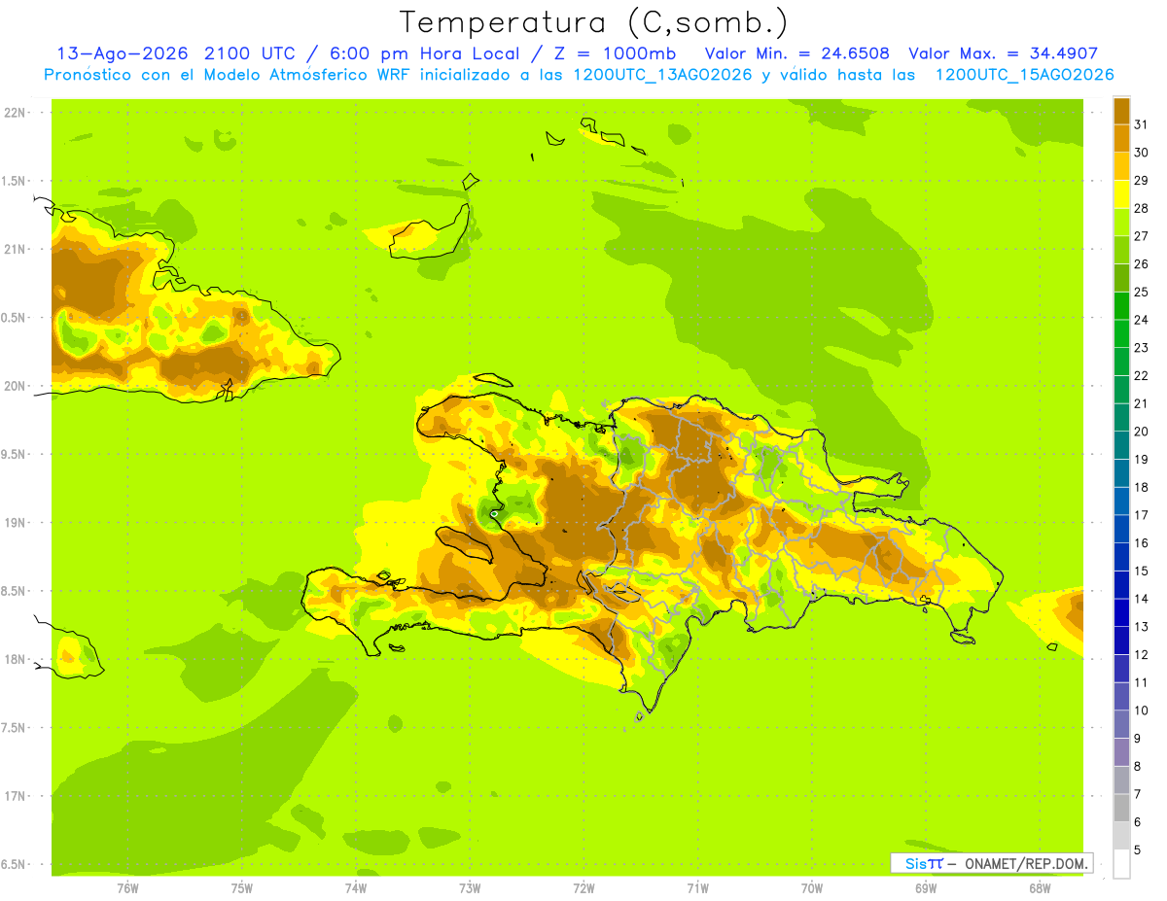Select the legend band between 30 and 31
This screenshot has width=1167, height=901.
(x=1121, y=138)
